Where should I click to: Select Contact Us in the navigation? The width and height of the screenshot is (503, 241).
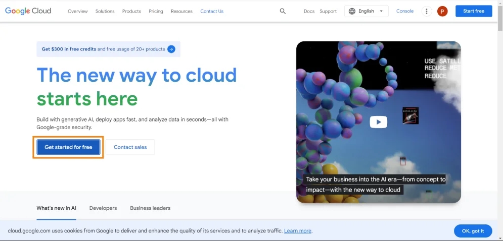coord(212,11)
